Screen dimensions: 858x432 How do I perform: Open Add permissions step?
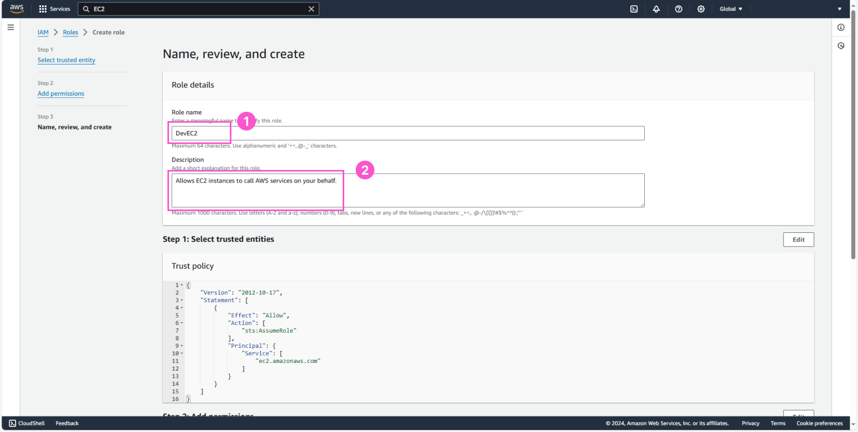[60, 94]
